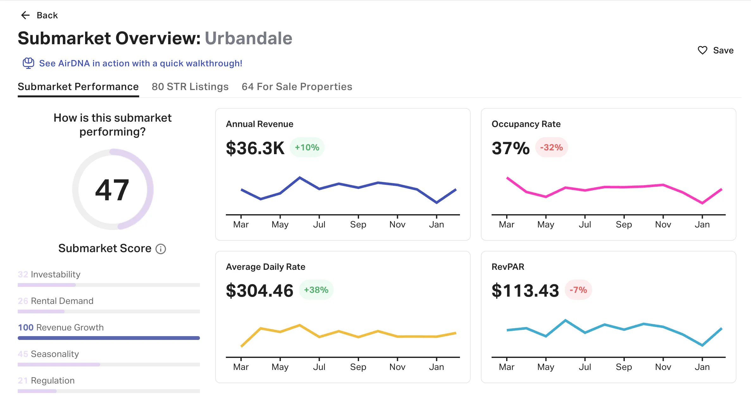The height and width of the screenshot is (405, 751).
Task: Click the Regulation score bar
Action: [x=109, y=391]
